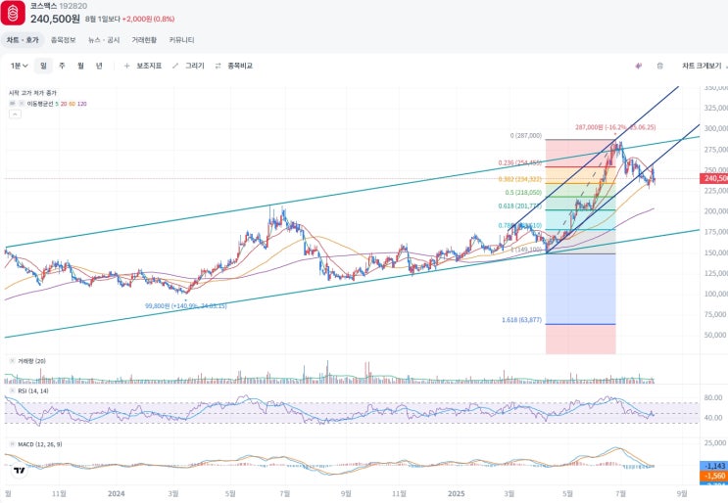Screen dimensions: 728x503
Task: Click the +2,000원 (0.8%) change text
Action: 148,19
